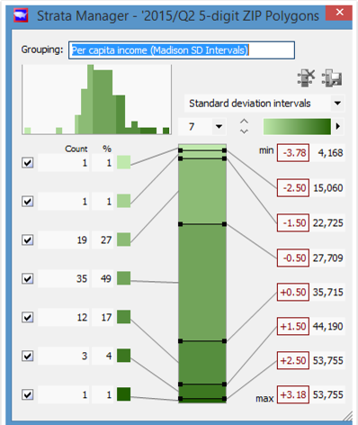Click color swatch of the 27 percent stratum
Viewport: 358px width, 425px height.
point(123,240)
